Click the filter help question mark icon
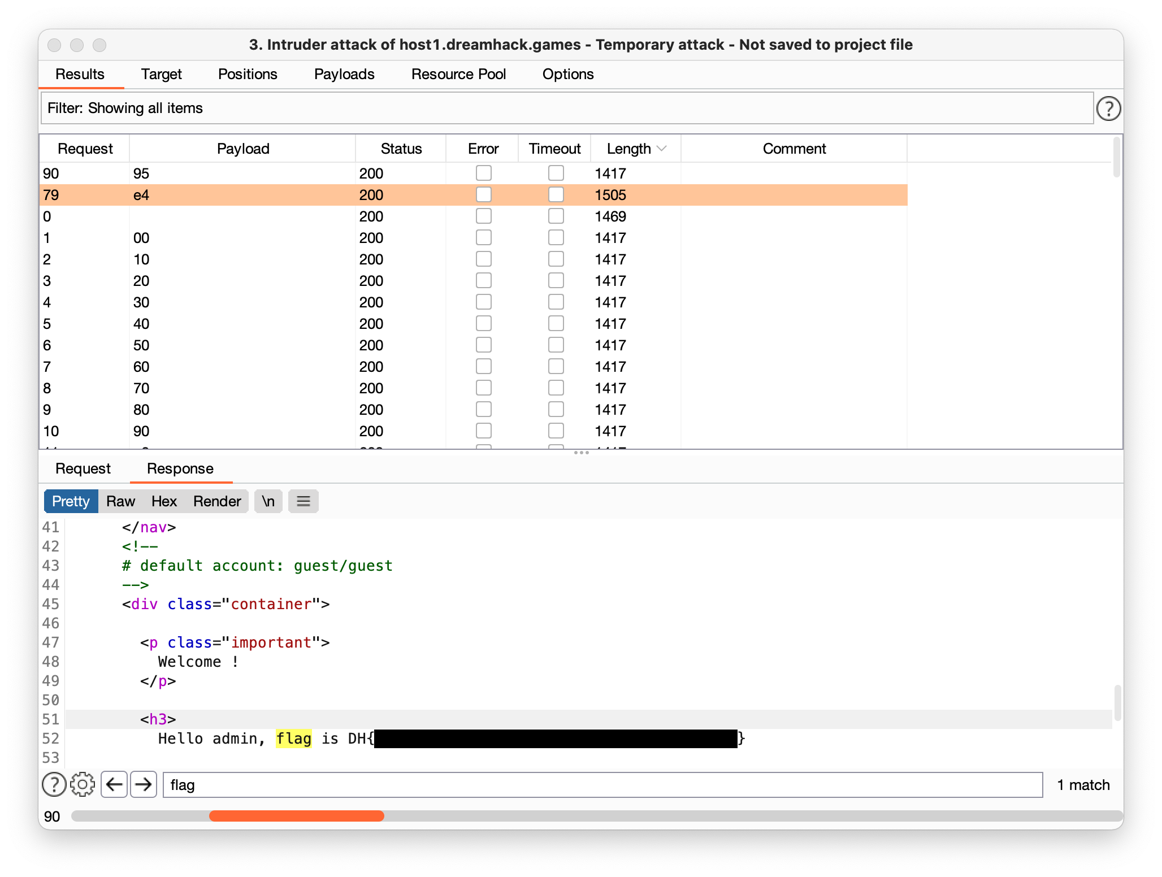The image size is (1162, 877). (x=1108, y=108)
